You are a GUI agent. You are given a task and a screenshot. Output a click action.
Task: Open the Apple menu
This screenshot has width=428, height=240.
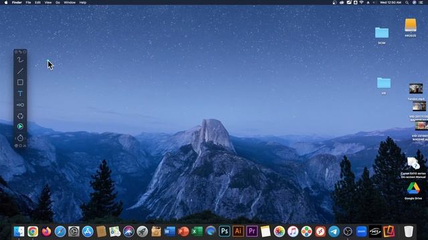point(6,3)
